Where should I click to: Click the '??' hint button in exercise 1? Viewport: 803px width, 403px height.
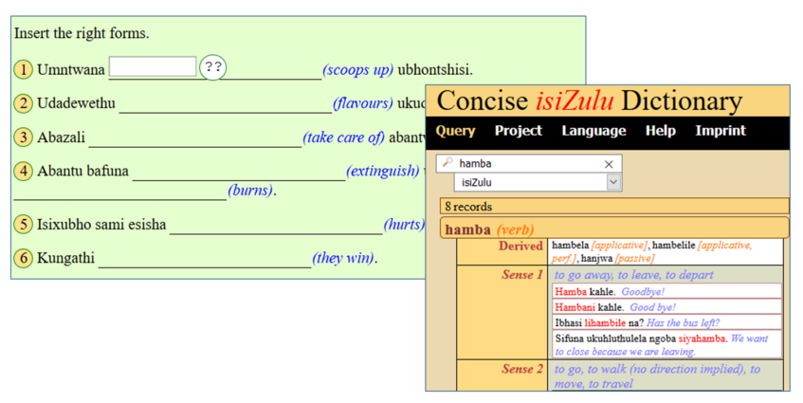[213, 67]
